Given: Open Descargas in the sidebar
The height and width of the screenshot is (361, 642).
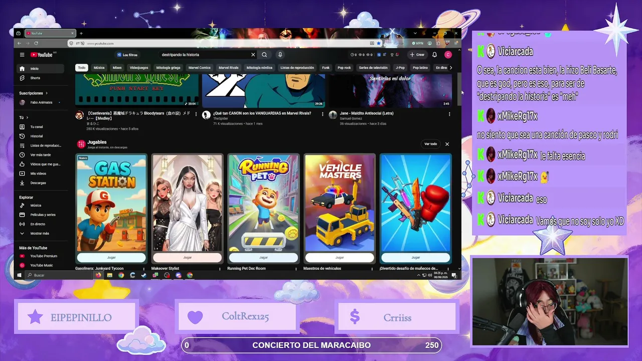Looking at the screenshot, I should pos(40,183).
